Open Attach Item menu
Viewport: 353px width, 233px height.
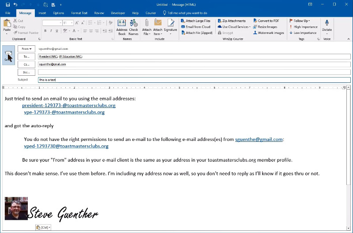158,27
